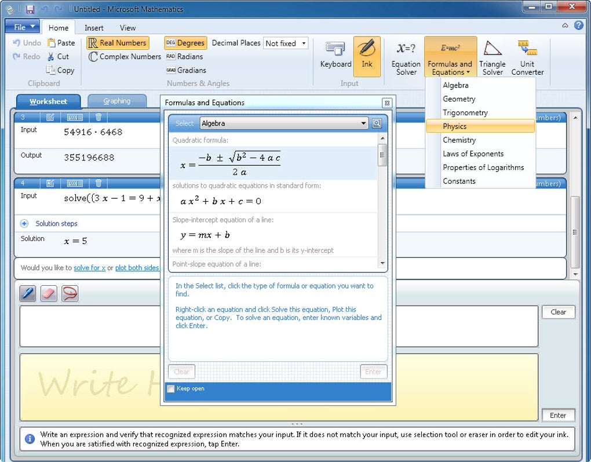
Task: Follow the 'solve for x' link
Action: pos(89,268)
